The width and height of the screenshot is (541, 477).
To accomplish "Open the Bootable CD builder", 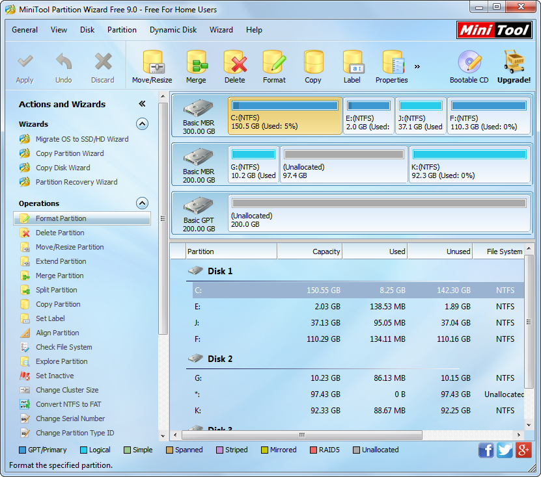I will pos(469,62).
